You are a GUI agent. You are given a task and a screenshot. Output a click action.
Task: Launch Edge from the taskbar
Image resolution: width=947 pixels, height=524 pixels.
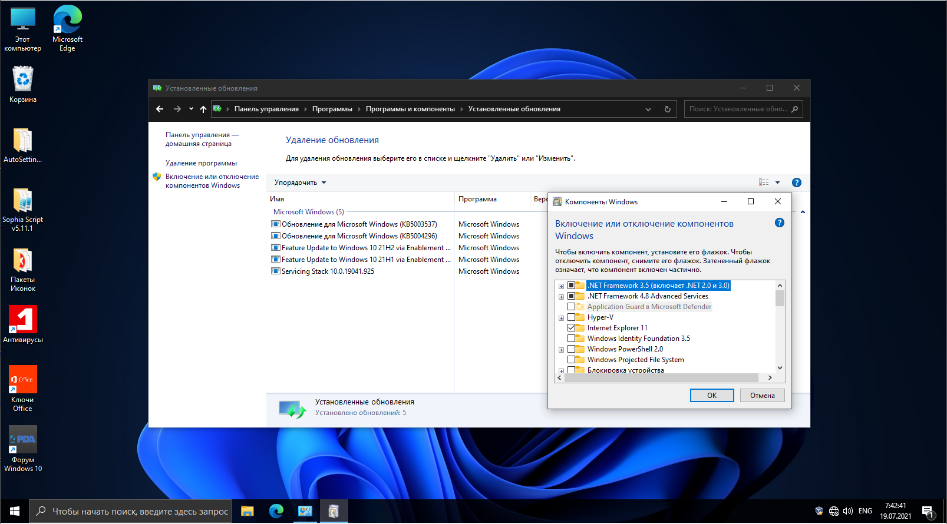coord(276,511)
